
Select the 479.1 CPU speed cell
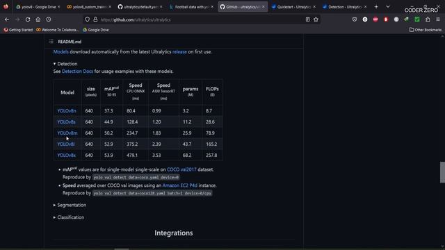(x=136, y=156)
